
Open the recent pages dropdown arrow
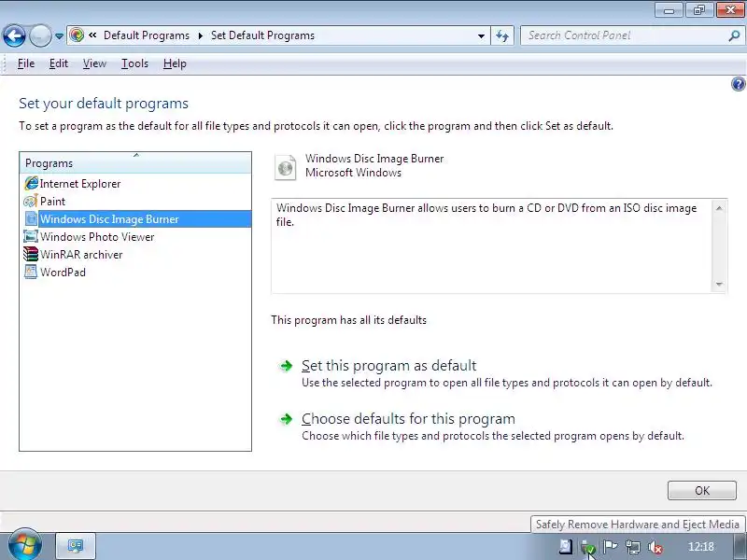point(59,36)
